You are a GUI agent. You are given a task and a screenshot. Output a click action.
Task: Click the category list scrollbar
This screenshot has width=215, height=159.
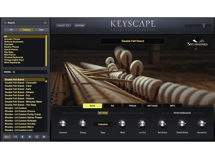point(46,51)
